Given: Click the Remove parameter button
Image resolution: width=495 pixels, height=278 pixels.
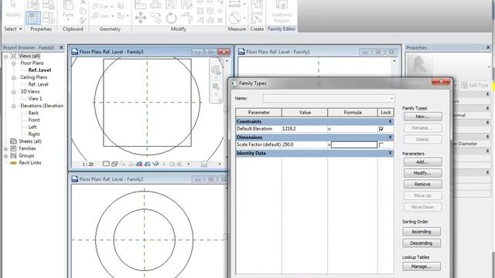Looking at the screenshot, I should pos(422,184).
